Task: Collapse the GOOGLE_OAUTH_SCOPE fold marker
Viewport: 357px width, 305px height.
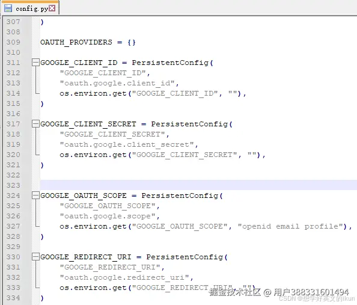Action: click(x=35, y=196)
